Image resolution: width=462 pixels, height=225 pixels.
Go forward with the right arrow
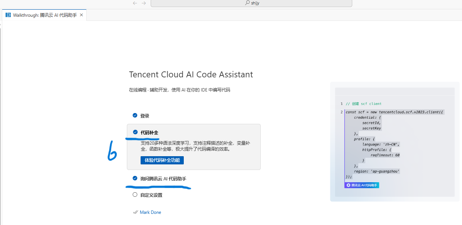144,3
